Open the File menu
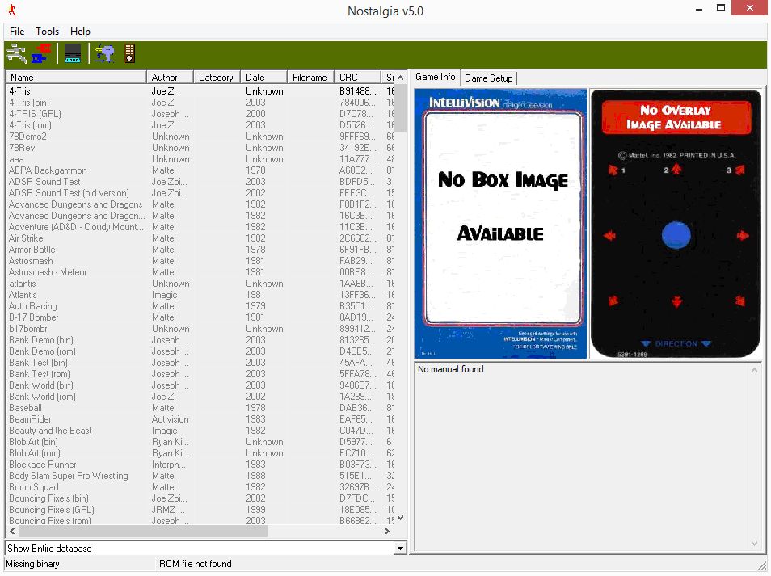This screenshot has width=771, height=576. pos(17,32)
